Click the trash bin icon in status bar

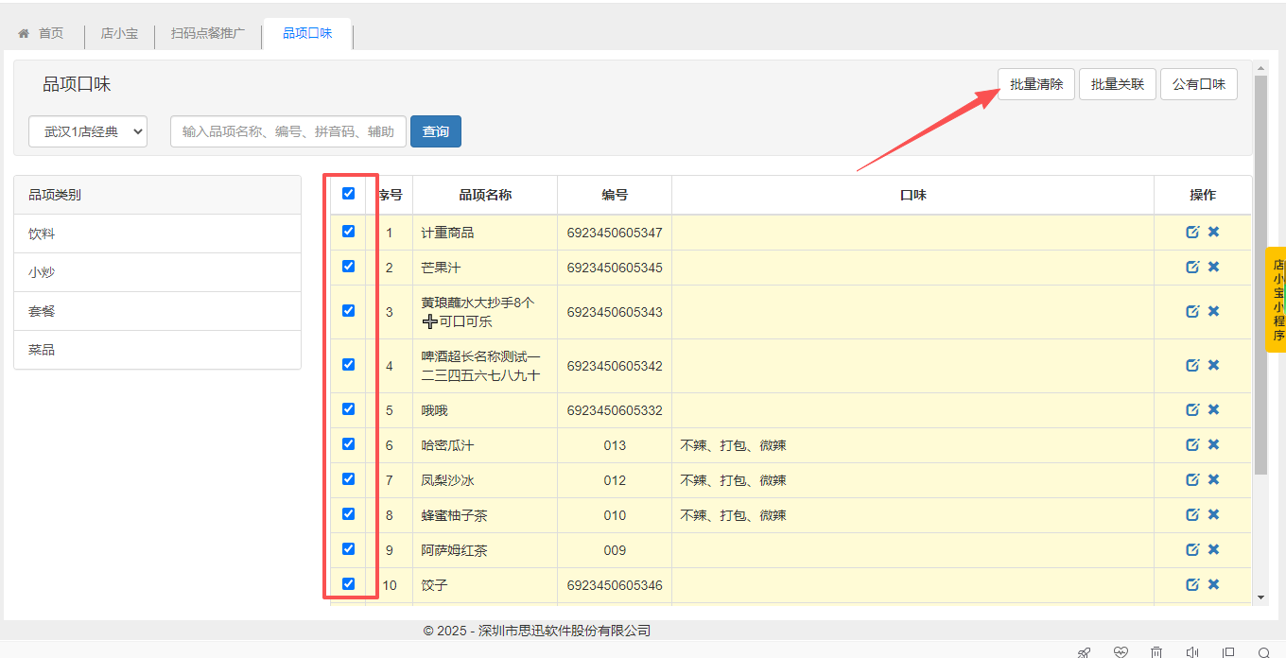click(x=1156, y=652)
